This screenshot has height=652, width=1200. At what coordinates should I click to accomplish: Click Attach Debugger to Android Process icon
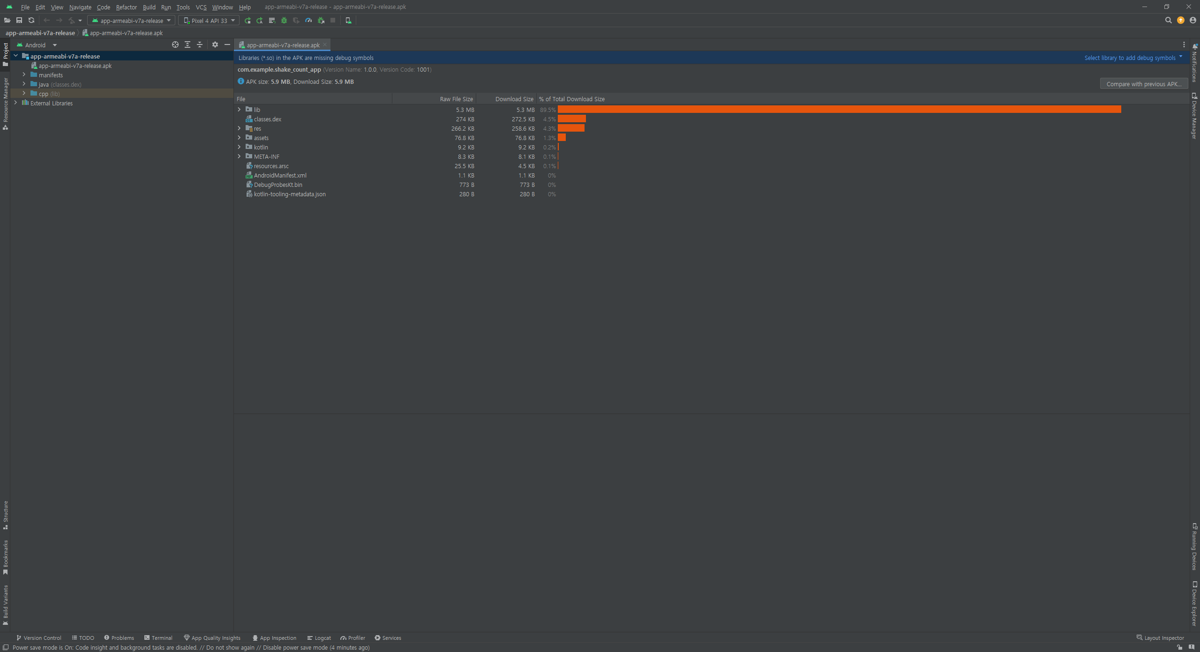click(x=321, y=21)
